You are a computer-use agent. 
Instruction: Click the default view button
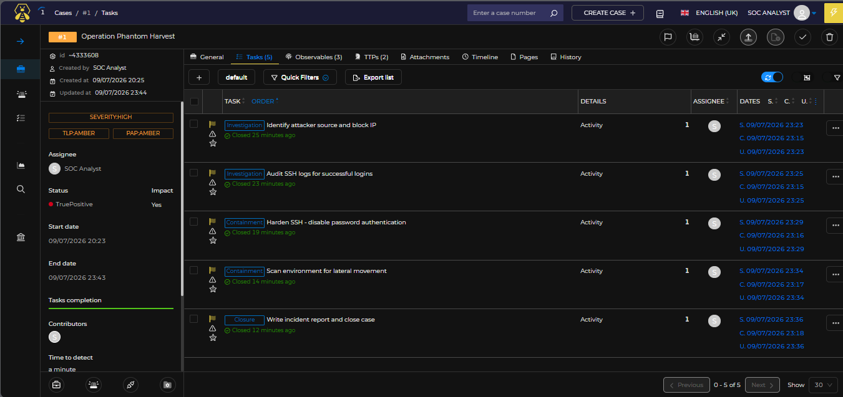[x=236, y=77]
